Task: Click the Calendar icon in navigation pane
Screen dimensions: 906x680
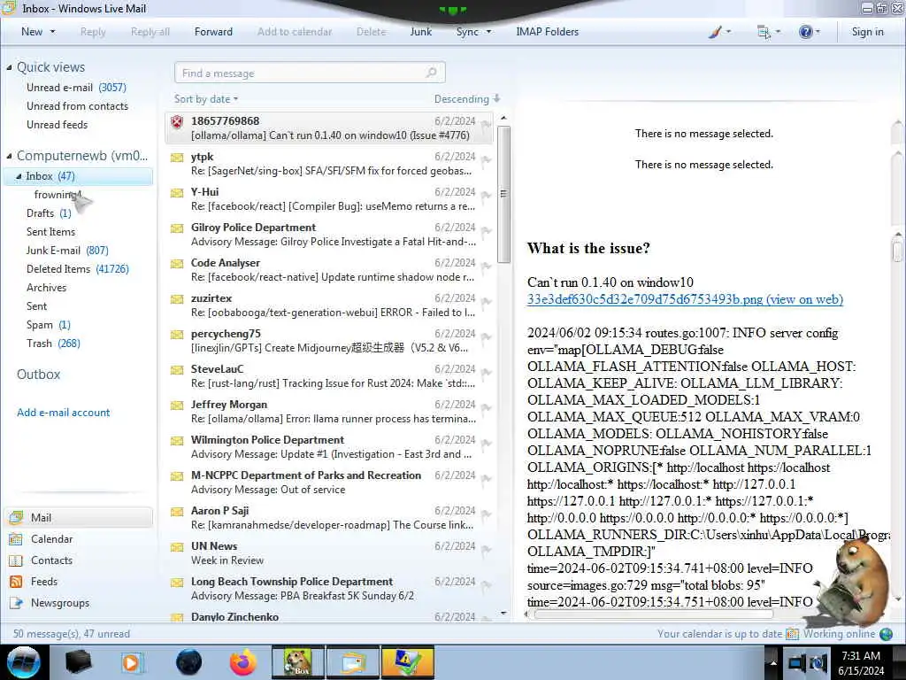Action: tap(16, 539)
